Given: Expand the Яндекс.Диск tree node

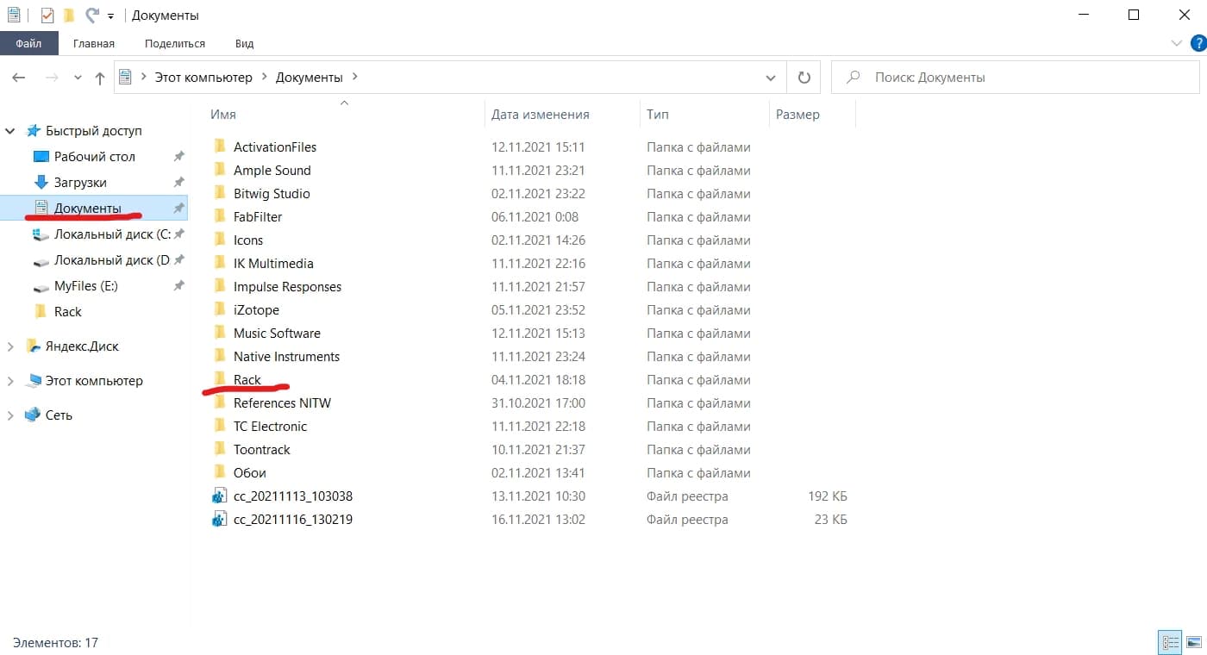Looking at the screenshot, I should point(10,346).
